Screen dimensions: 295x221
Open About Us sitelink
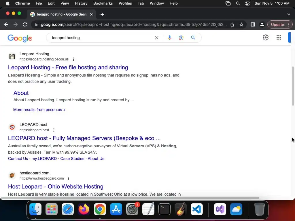96,159
